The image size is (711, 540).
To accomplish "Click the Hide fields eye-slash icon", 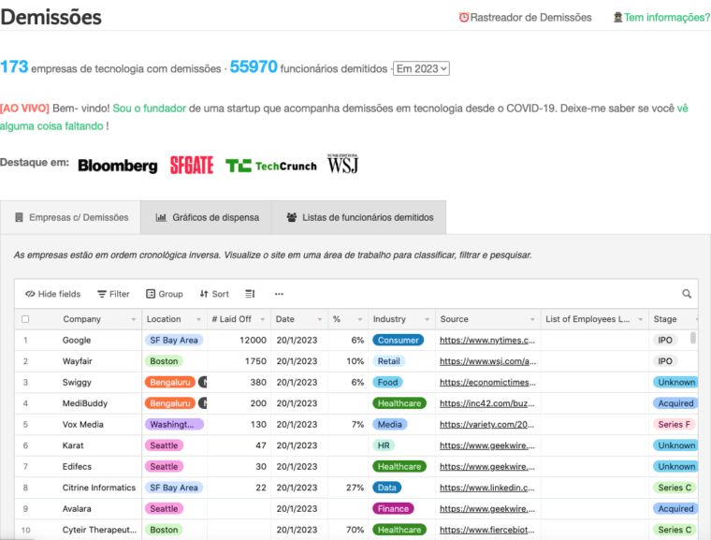I will click(x=30, y=294).
